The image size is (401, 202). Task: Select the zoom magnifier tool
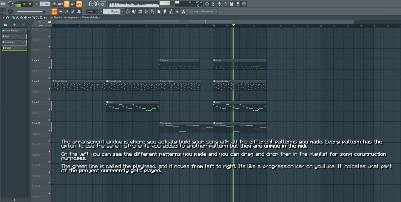(x=41, y=18)
